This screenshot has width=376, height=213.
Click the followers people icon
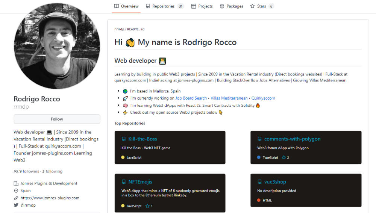(x=16, y=171)
